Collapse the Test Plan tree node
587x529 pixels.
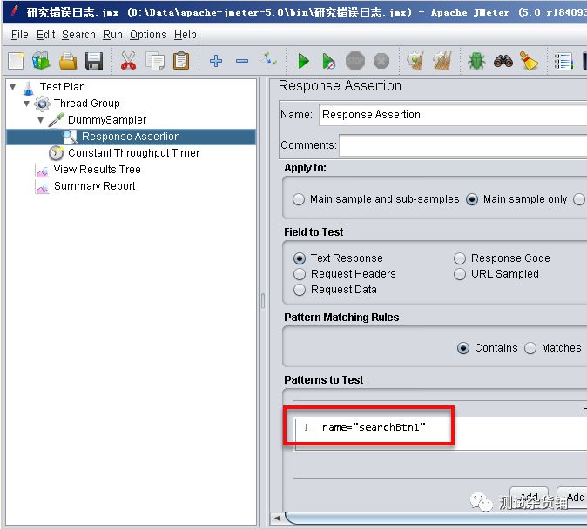13,87
